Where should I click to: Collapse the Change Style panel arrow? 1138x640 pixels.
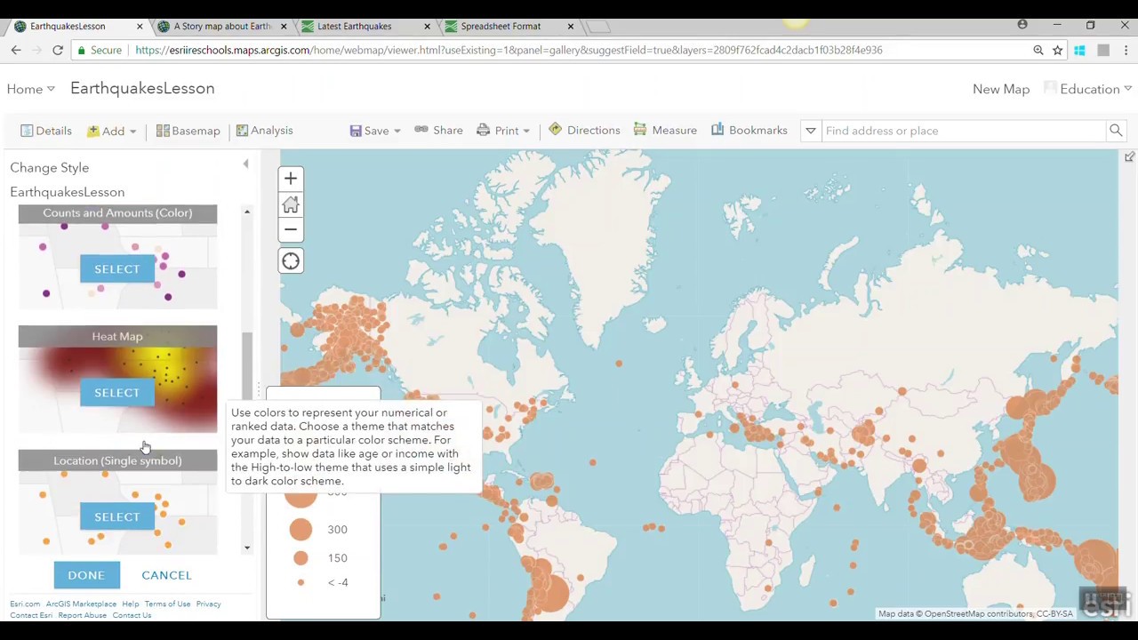tap(246, 164)
